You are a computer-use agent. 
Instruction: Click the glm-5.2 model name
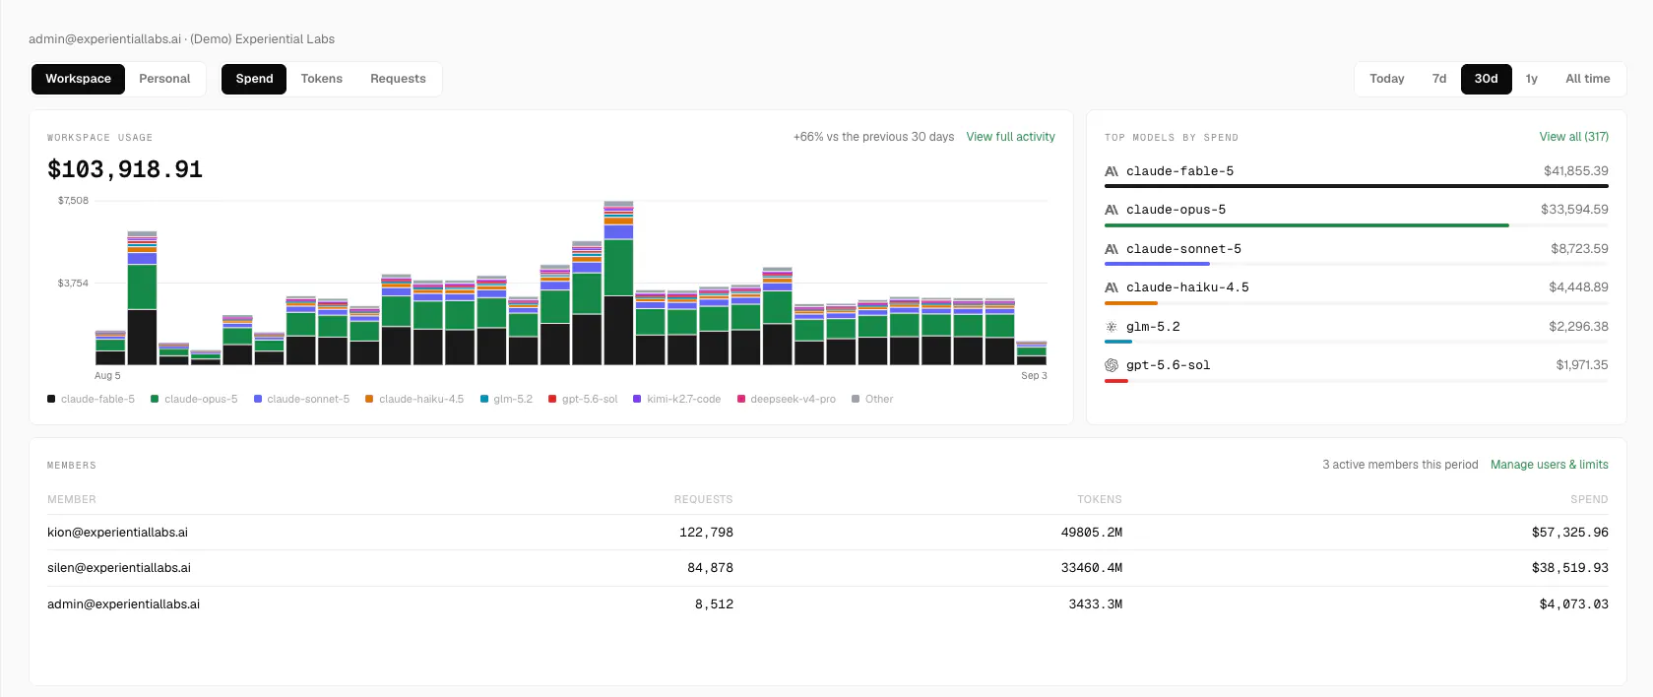[1153, 327]
